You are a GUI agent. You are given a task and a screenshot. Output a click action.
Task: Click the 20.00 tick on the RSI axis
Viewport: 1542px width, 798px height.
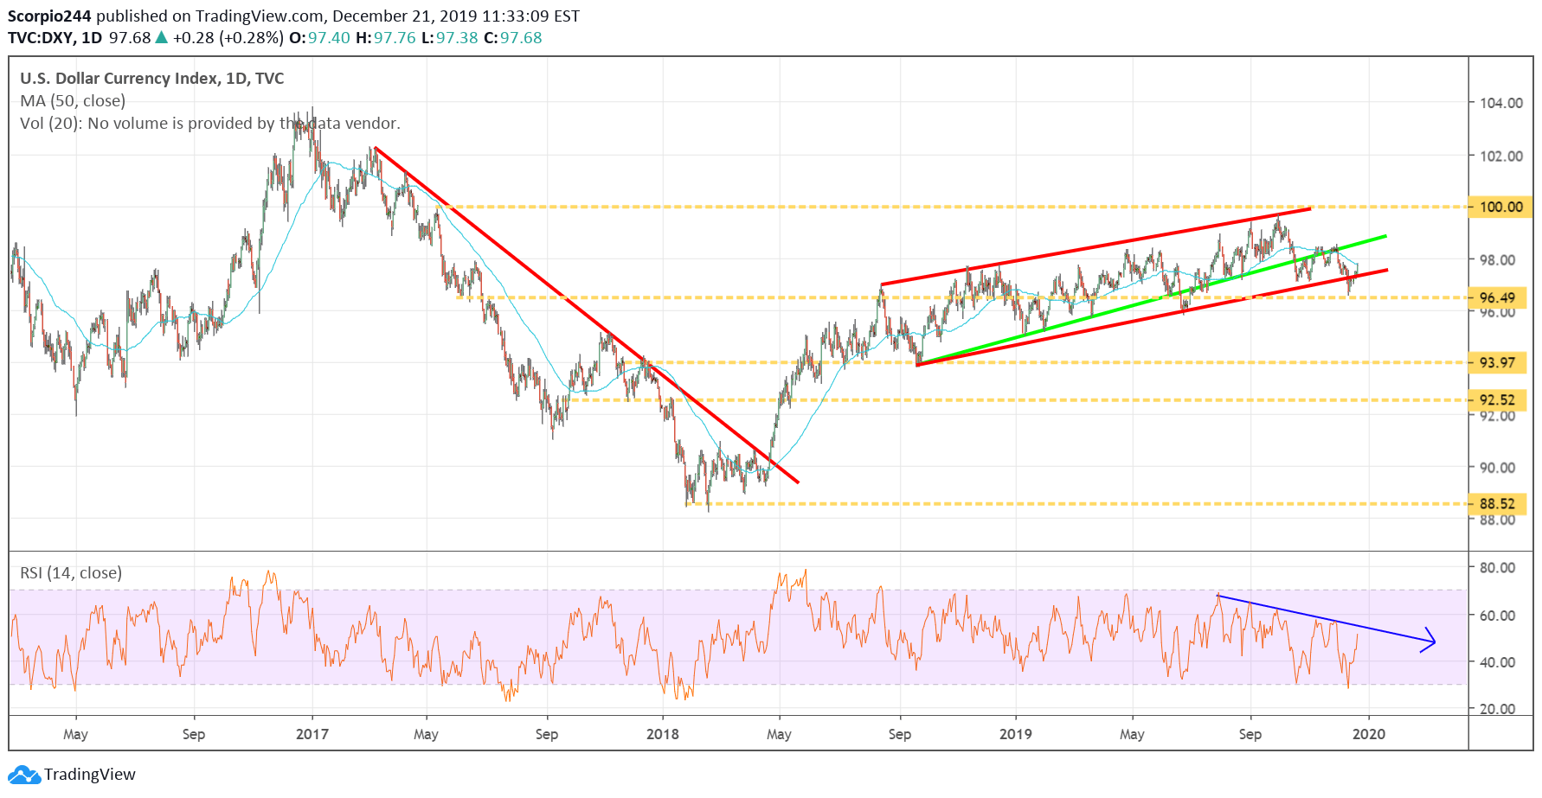click(x=1497, y=709)
